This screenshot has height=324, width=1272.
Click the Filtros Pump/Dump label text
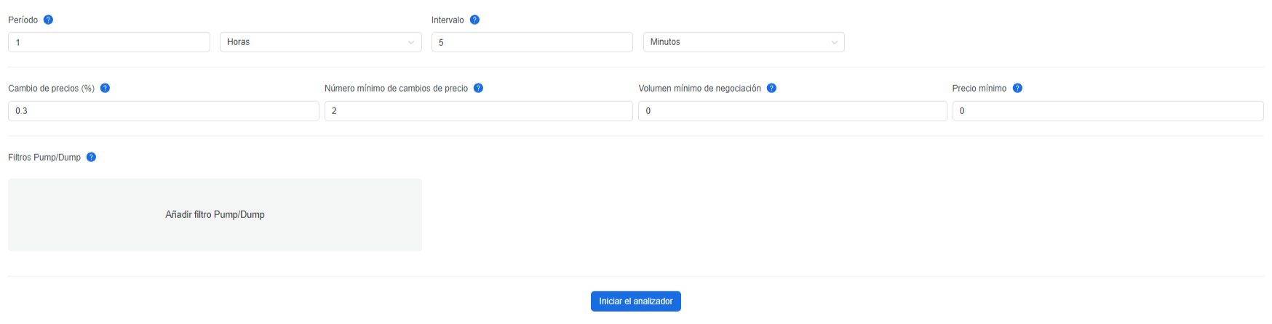click(44, 158)
